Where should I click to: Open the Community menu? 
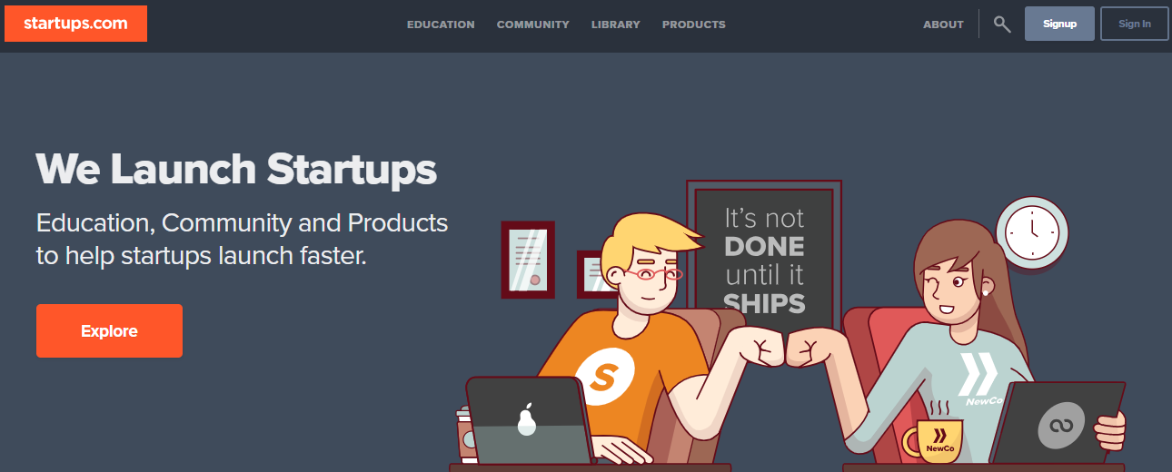(533, 25)
